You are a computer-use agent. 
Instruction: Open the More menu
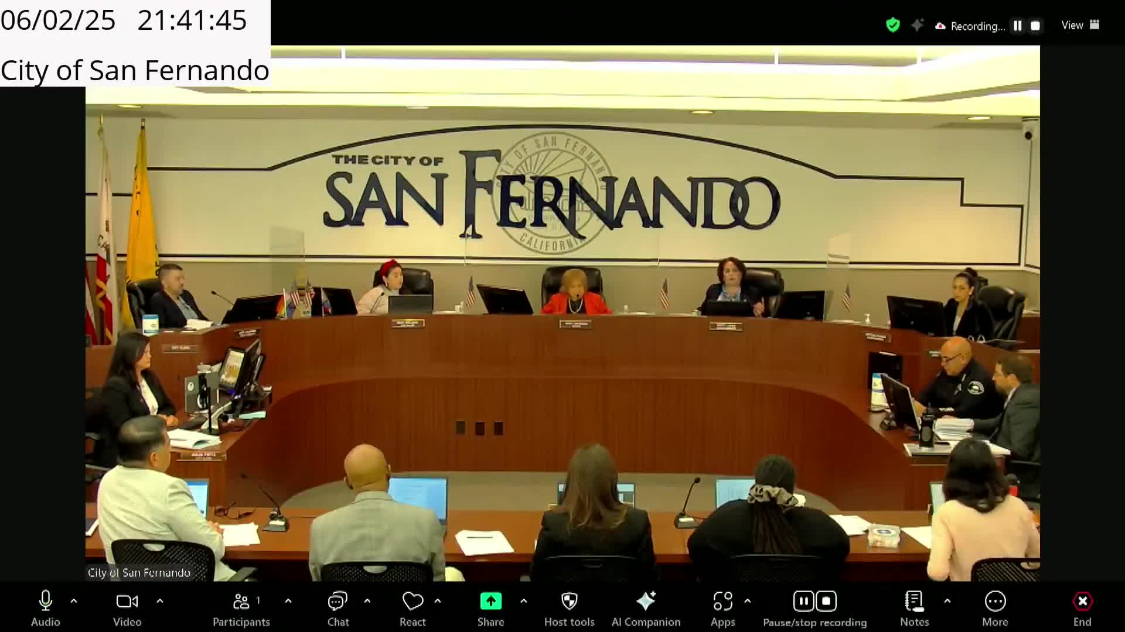click(x=995, y=602)
